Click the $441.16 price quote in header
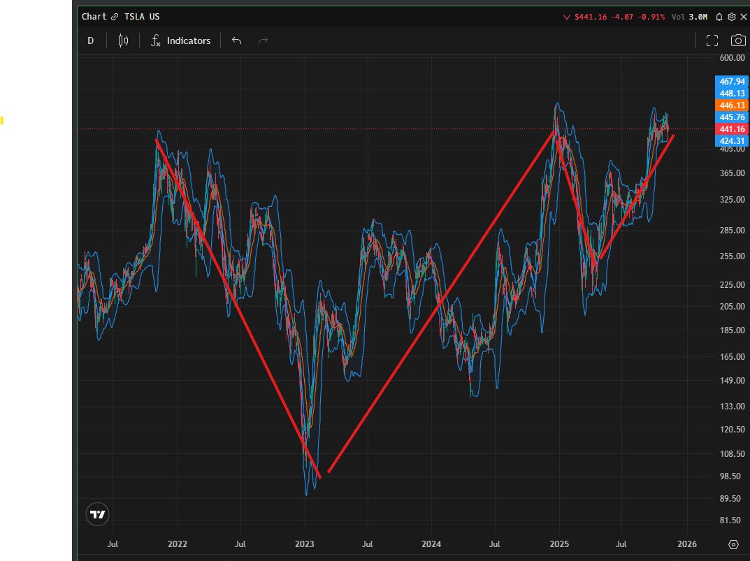Viewport: 750px width, 561px height. click(590, 17)
